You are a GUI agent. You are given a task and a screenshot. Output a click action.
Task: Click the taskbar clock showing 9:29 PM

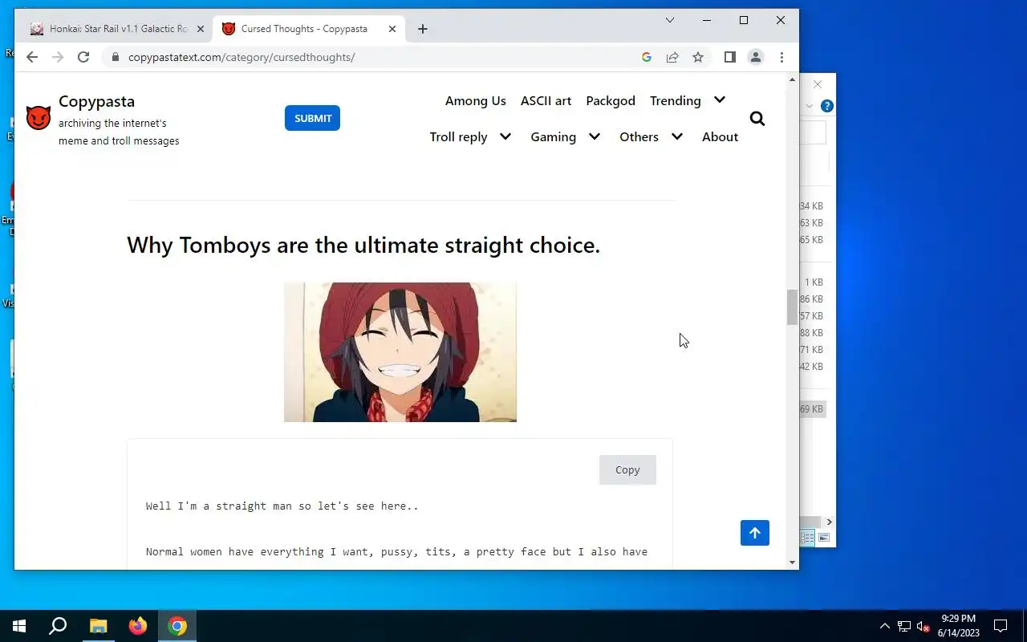pyautogui.click(x=959, y=626)
